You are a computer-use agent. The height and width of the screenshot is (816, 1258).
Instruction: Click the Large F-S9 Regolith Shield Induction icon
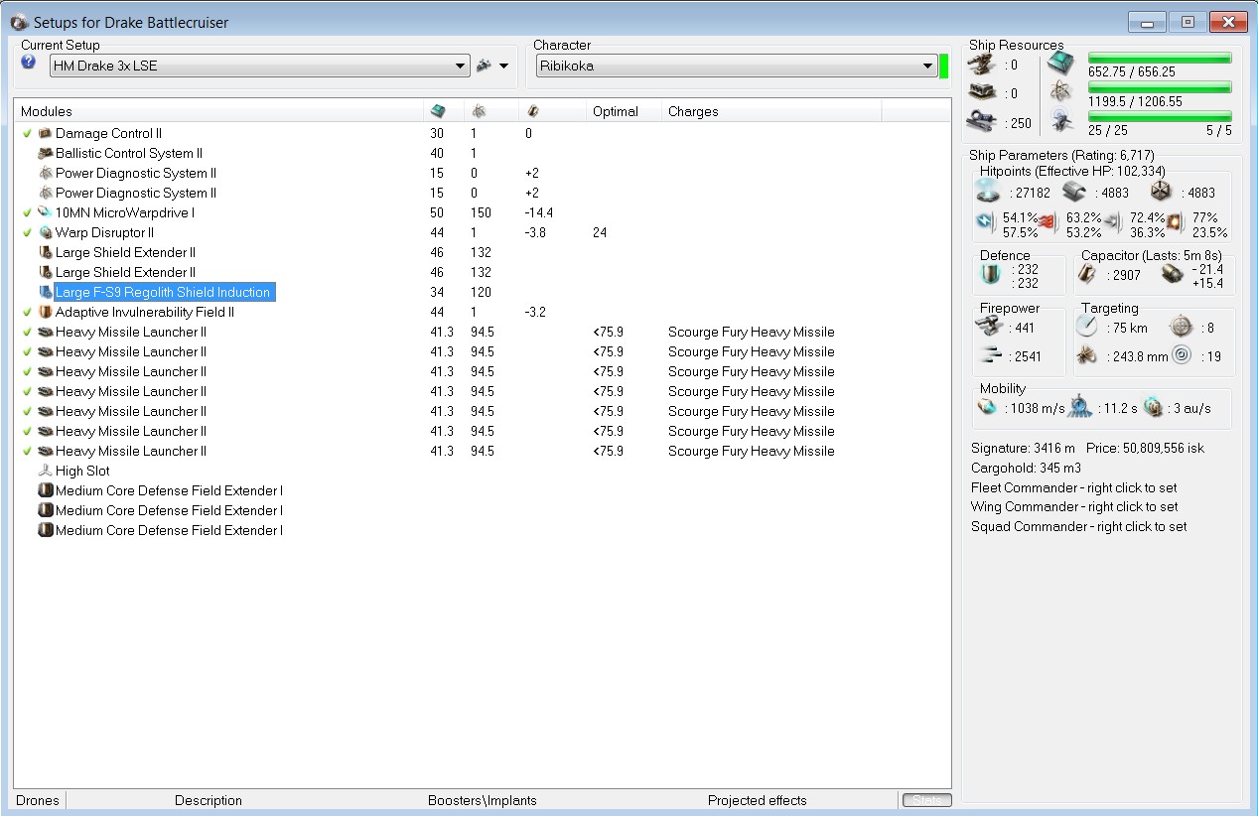[45, 292]
